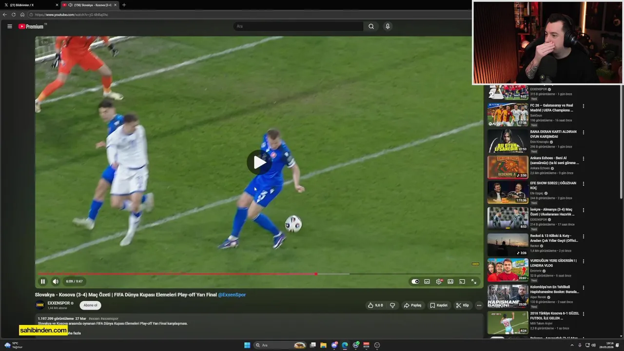Image resolution: width=624 pixels, height=351 pixels.
Task: Open options menu for Ankara Echoes video
Action: (584, 158)
